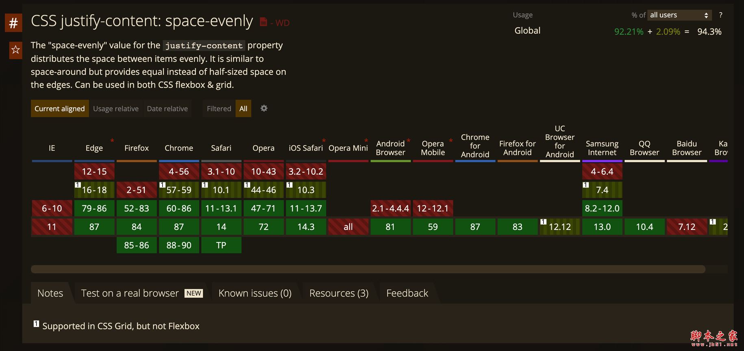Select Current aligned view

tap(60, 108)
